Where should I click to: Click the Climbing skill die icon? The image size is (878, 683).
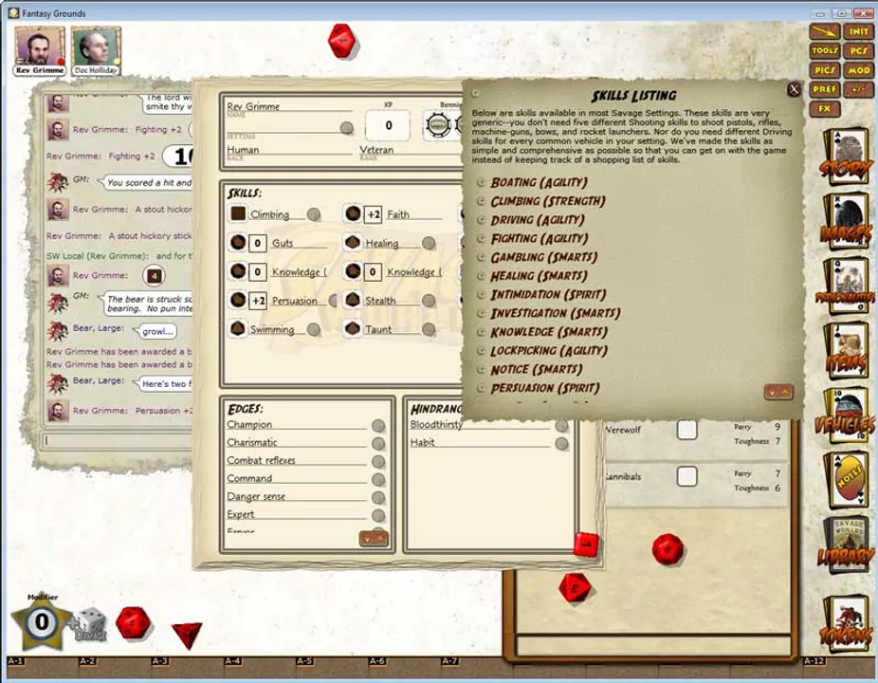tap(238, 213)
